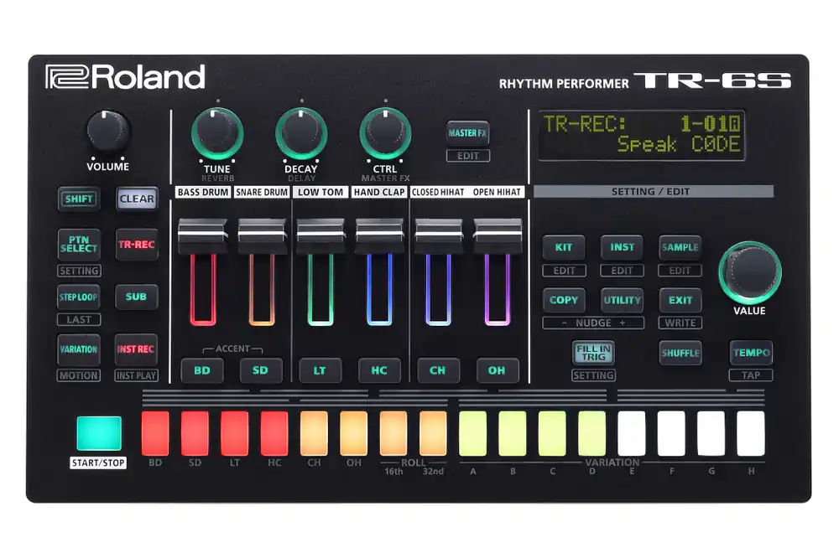Open the UTILITY menu

(x=623, y=301)
